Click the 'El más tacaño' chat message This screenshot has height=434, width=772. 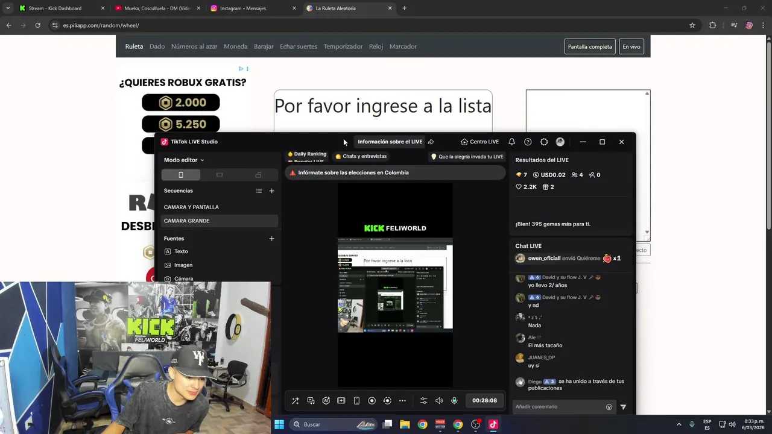[x=545, y=345]
